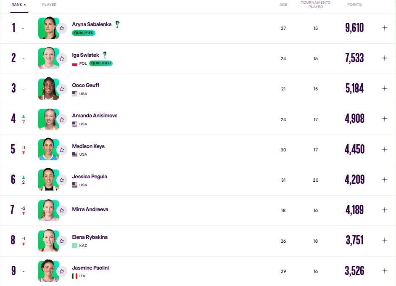Image resolution: width=396 pixels, height=286 pixels.
Task: Expand the plus on the 4,908 points row
Action: (384, 119)
